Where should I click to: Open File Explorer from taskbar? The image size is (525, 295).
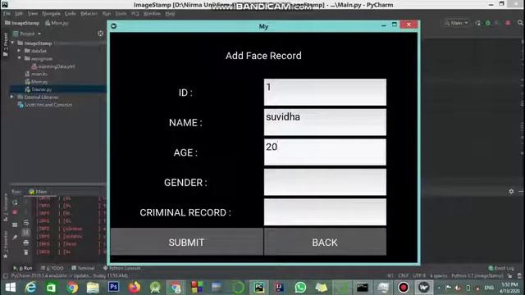93,288
